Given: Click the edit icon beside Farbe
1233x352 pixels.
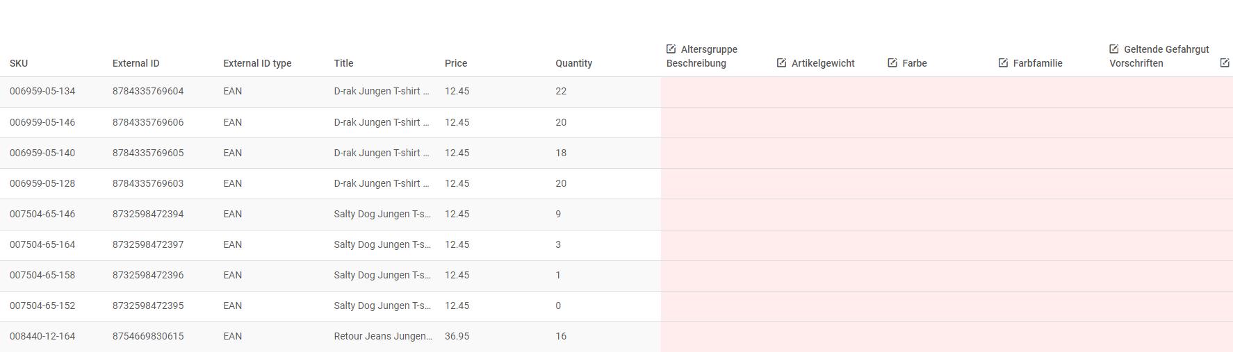Looking at the screenshot, I should tap(892, 63).
